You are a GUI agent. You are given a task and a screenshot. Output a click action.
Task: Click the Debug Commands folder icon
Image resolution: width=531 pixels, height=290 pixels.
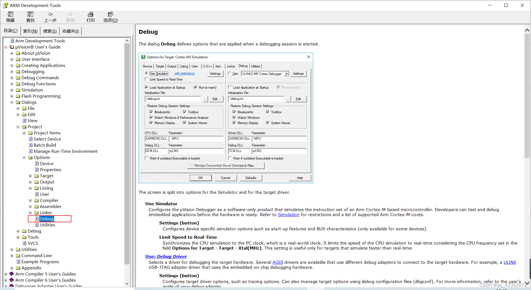pos(18,78)
